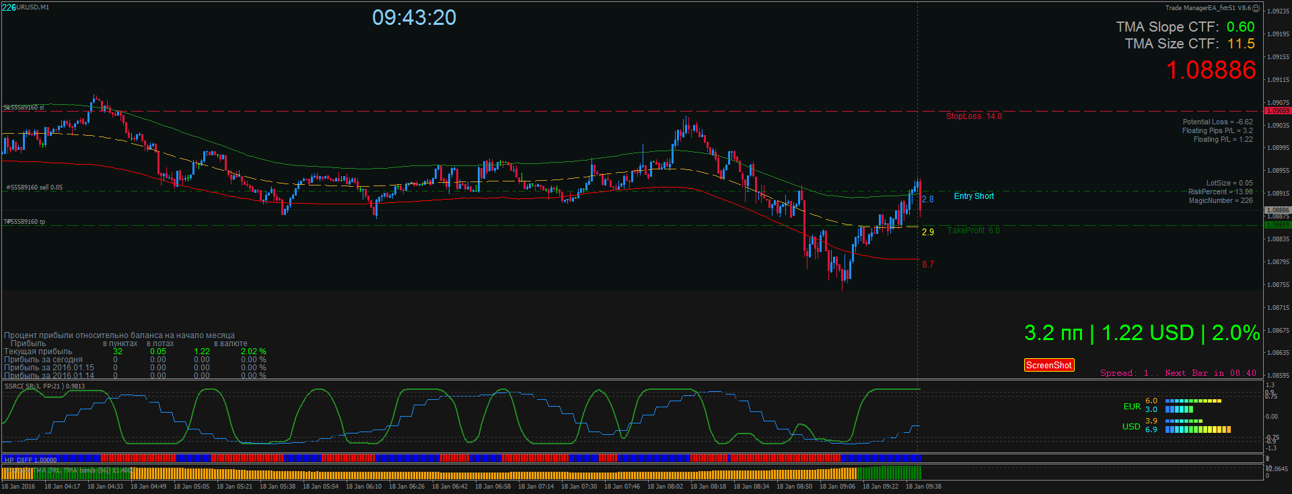Click the '#55589160 sell 0.05' order label

click(x=34, y=188)
